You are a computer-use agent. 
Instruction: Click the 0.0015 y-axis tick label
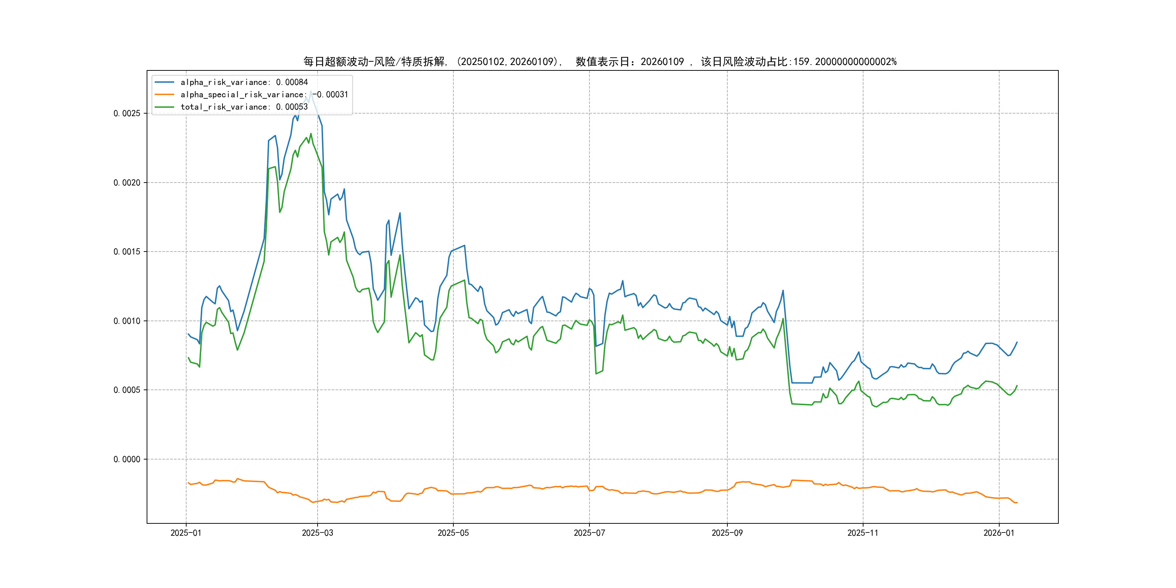[127, 252]
